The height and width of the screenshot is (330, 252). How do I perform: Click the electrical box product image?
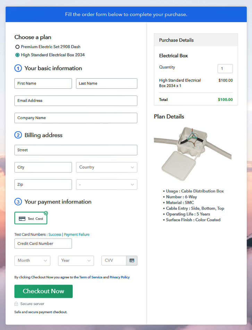click(x=193, y=154)
